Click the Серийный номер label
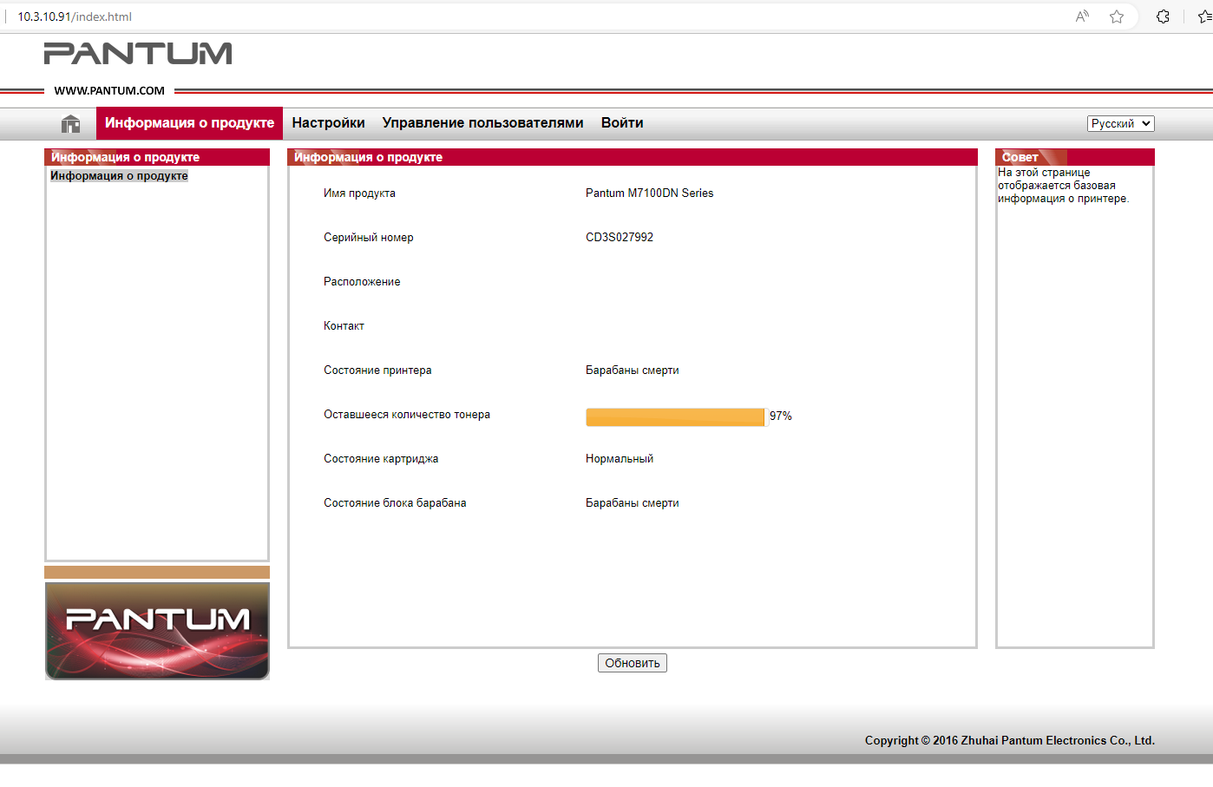Screen dimensions: 1213x787 (x=369, y=238)
